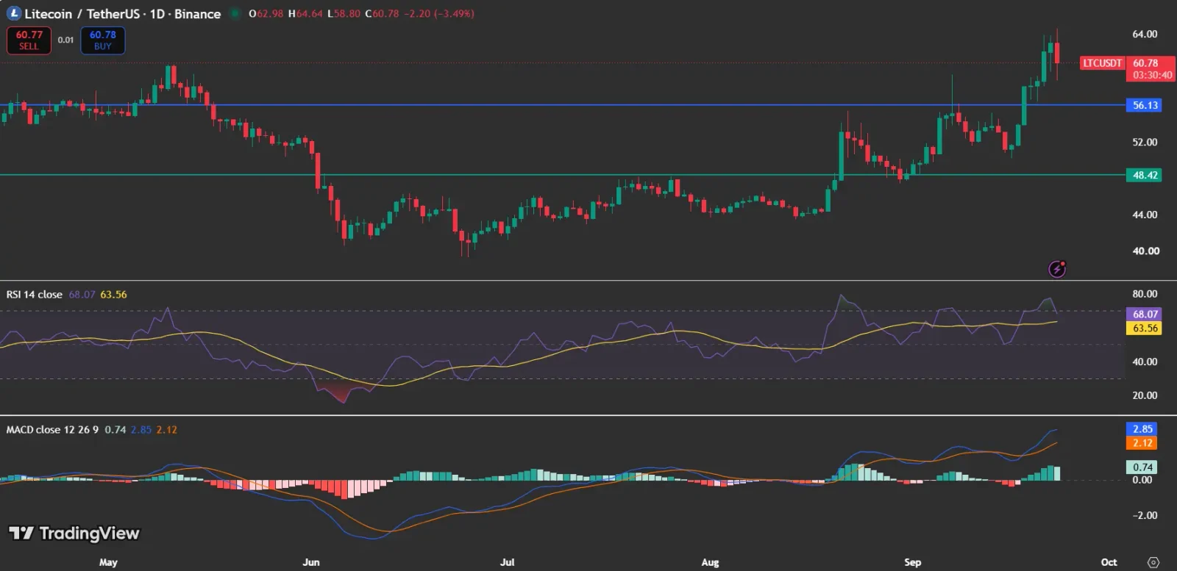Select the 56.13 blue line label
This screenshot has width=1177, height=571.
click(x=1145, y=105)
